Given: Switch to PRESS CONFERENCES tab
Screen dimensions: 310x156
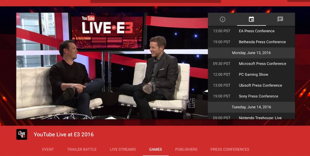Looking at the screenshot, I should pos(230,149).
